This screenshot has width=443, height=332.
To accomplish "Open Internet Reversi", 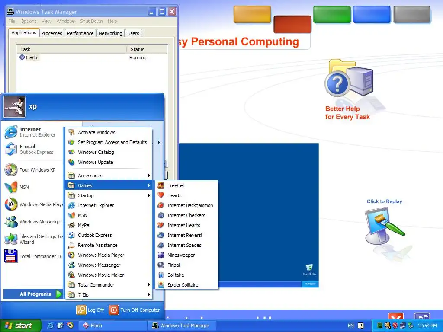I will point(186,235).
